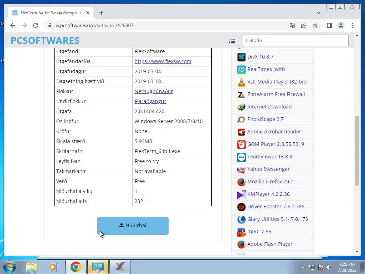Click the RealTimes icon in sidebar
Screen dimensions: 365x274
pyautogui.click(x=241, y=70)
